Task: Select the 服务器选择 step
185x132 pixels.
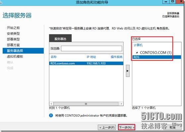Action: click(23, 51)
